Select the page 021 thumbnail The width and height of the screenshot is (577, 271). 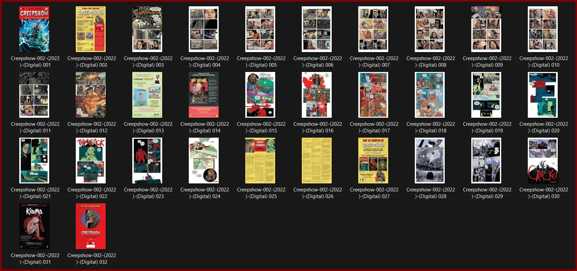click(x=34, y=161)
